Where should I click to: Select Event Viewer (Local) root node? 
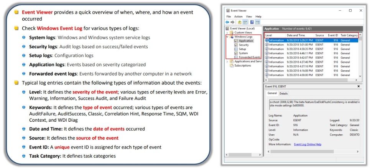(x=242, y=28)
